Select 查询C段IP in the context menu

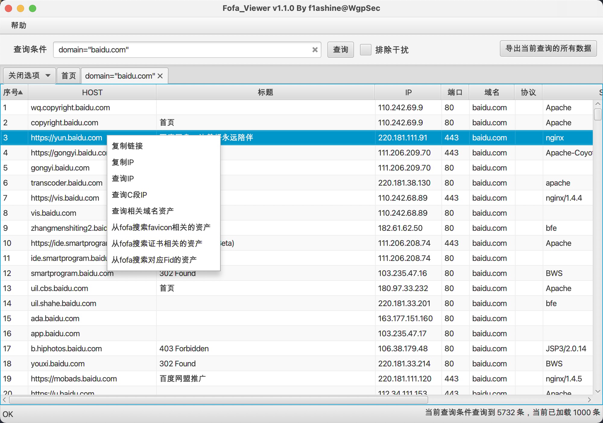pos(129,195)
